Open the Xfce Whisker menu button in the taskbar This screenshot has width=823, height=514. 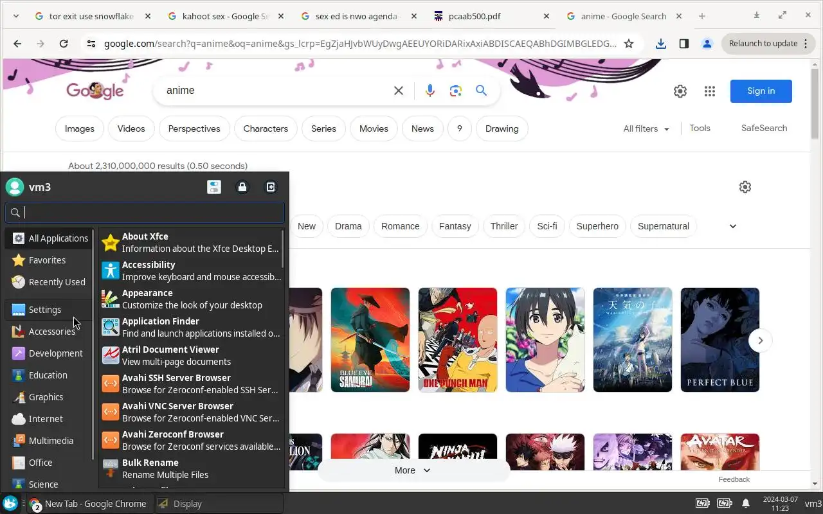click(x=10, y=504)
